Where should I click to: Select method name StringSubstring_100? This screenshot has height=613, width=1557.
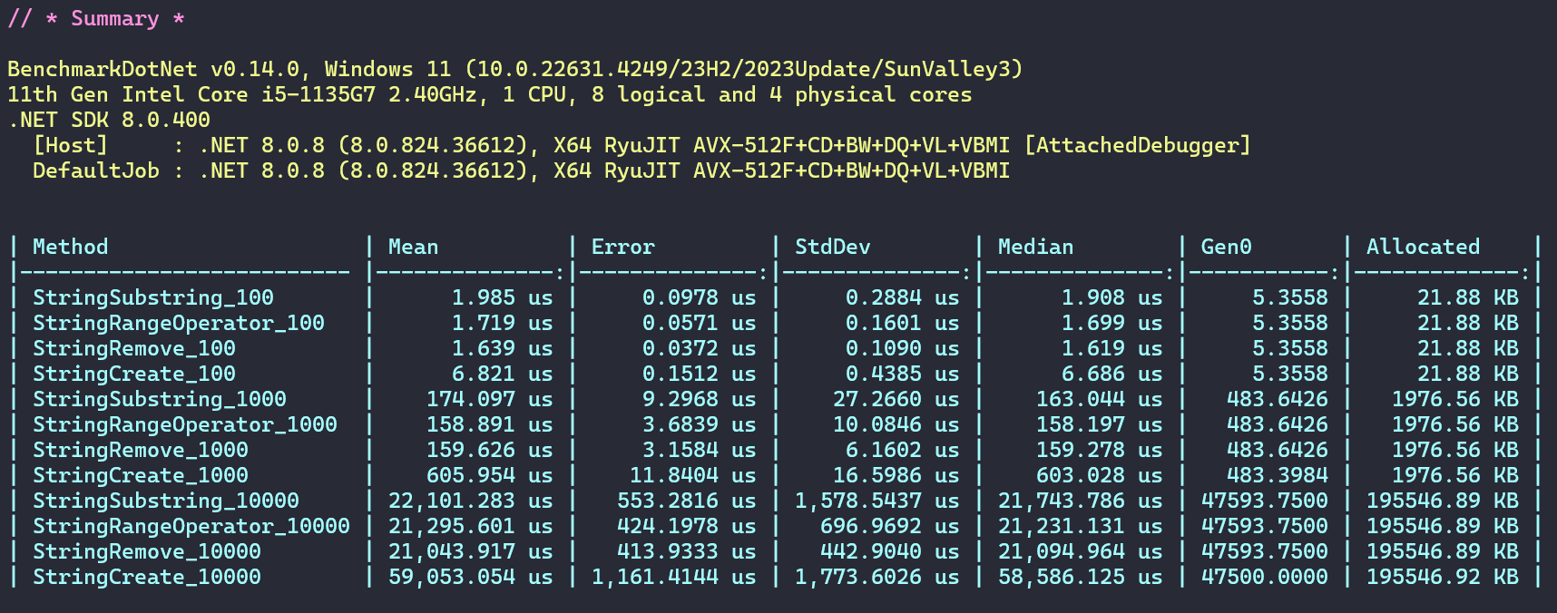(x=153, y=297)
